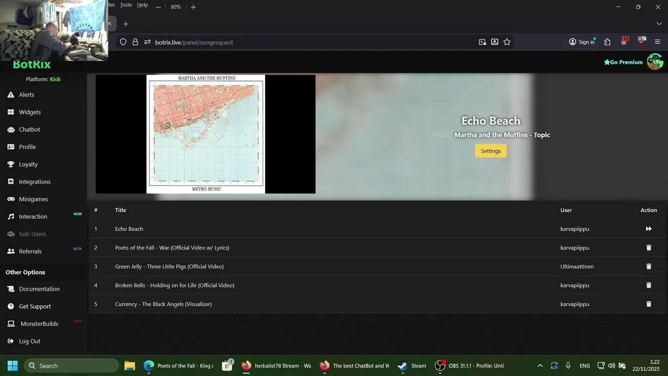Delete Green Jelly Three Little Pigs song

(x=649, y=266)
